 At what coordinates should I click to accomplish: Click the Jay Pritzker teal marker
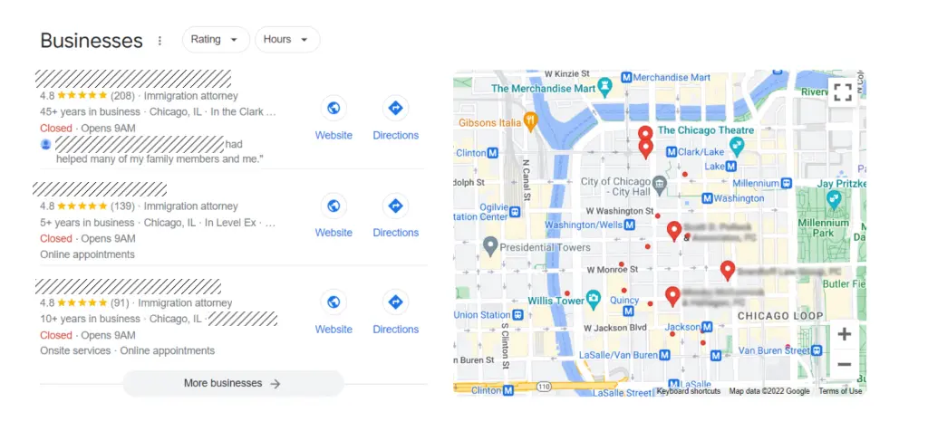pyautogui.click(x=835, y=197)
